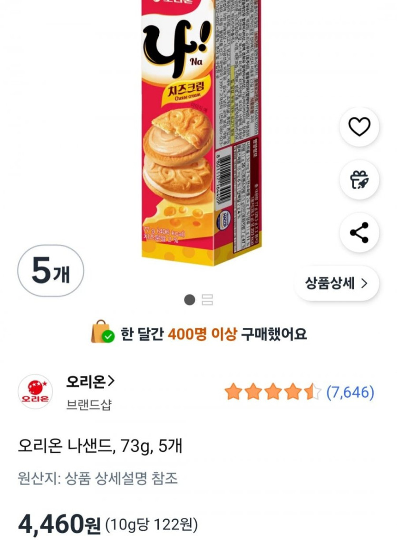Tap the 오리온 나샌드, 73g, 5개 title
This screenshot has width=397, height=544.
coord(100,446)
